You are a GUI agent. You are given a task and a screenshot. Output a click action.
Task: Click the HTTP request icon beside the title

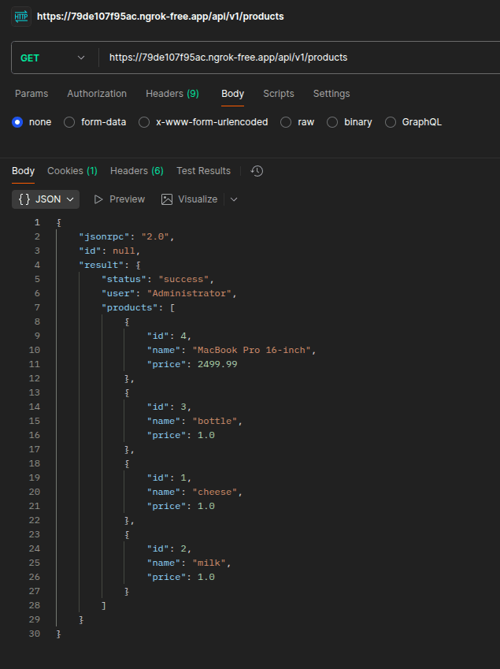click(21, 17)
